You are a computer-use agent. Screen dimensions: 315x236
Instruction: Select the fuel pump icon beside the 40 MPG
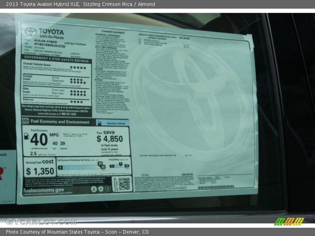(26, 136)
